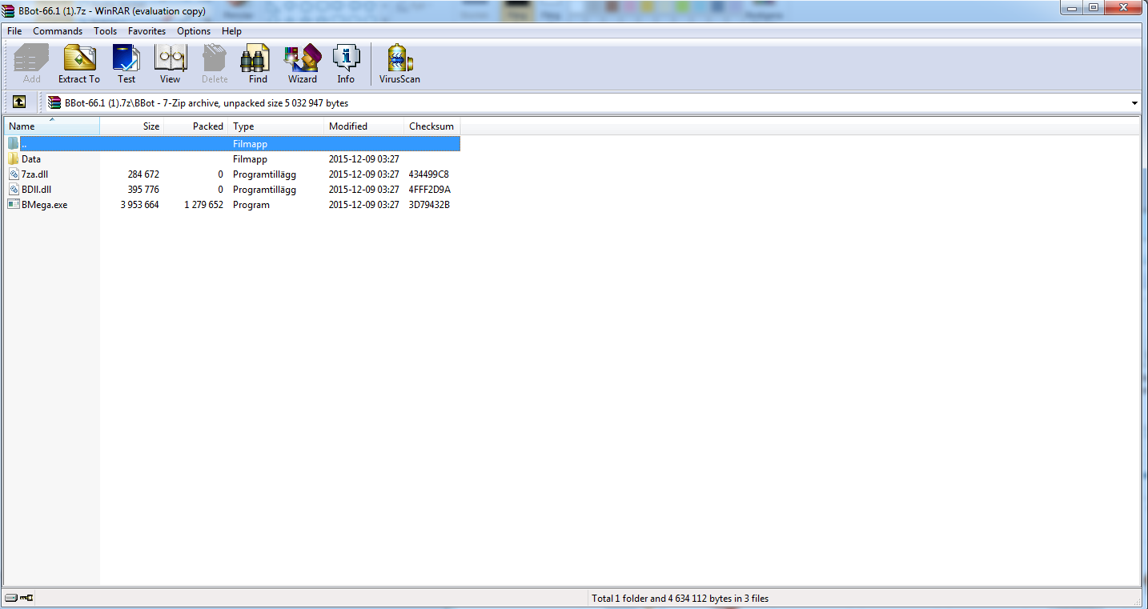
Task: Go up one folder level
Action: (19, 102)
